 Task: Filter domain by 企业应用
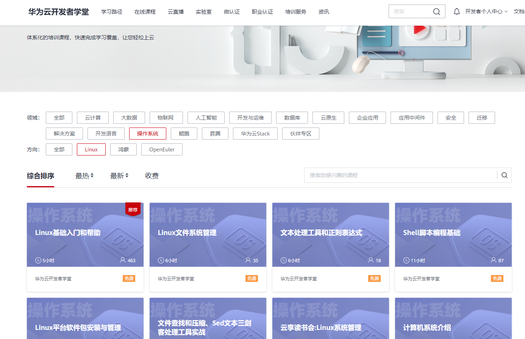(x=367, y=118)
